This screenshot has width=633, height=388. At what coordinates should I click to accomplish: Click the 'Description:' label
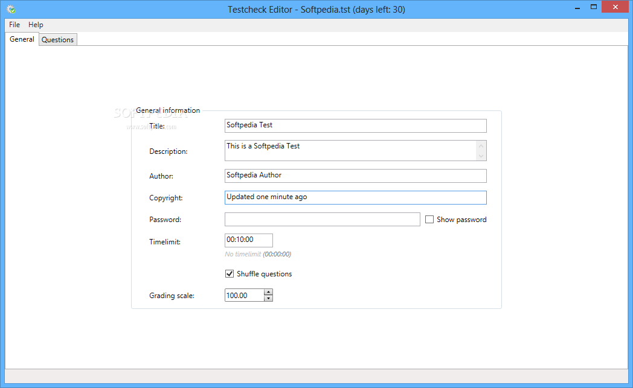169,151
